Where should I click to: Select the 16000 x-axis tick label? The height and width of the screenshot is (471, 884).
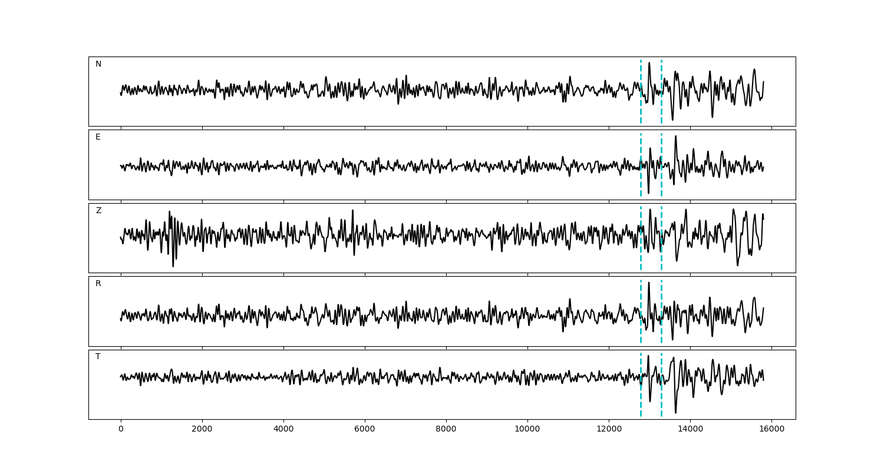point(771,430)
